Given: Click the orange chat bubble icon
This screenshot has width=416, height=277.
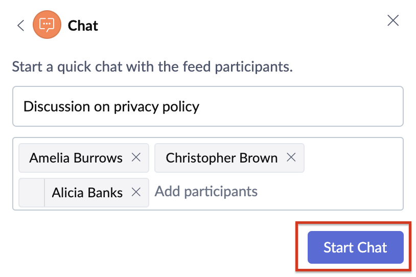Looking at the screenshot, I should click(x=47, y=25).
